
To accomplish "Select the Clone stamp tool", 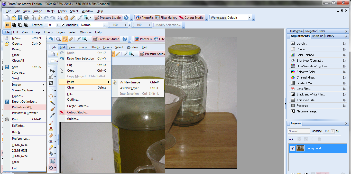I will 51,129.
